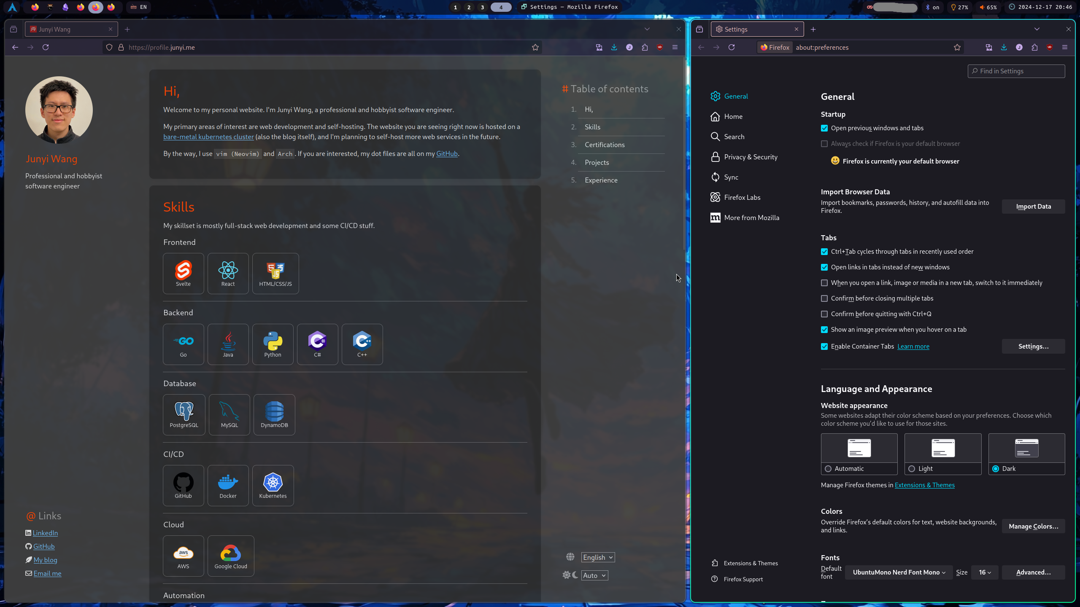Select Dark website appearance
This screenshot has height=607, width=1080.
pos(1027,454)
